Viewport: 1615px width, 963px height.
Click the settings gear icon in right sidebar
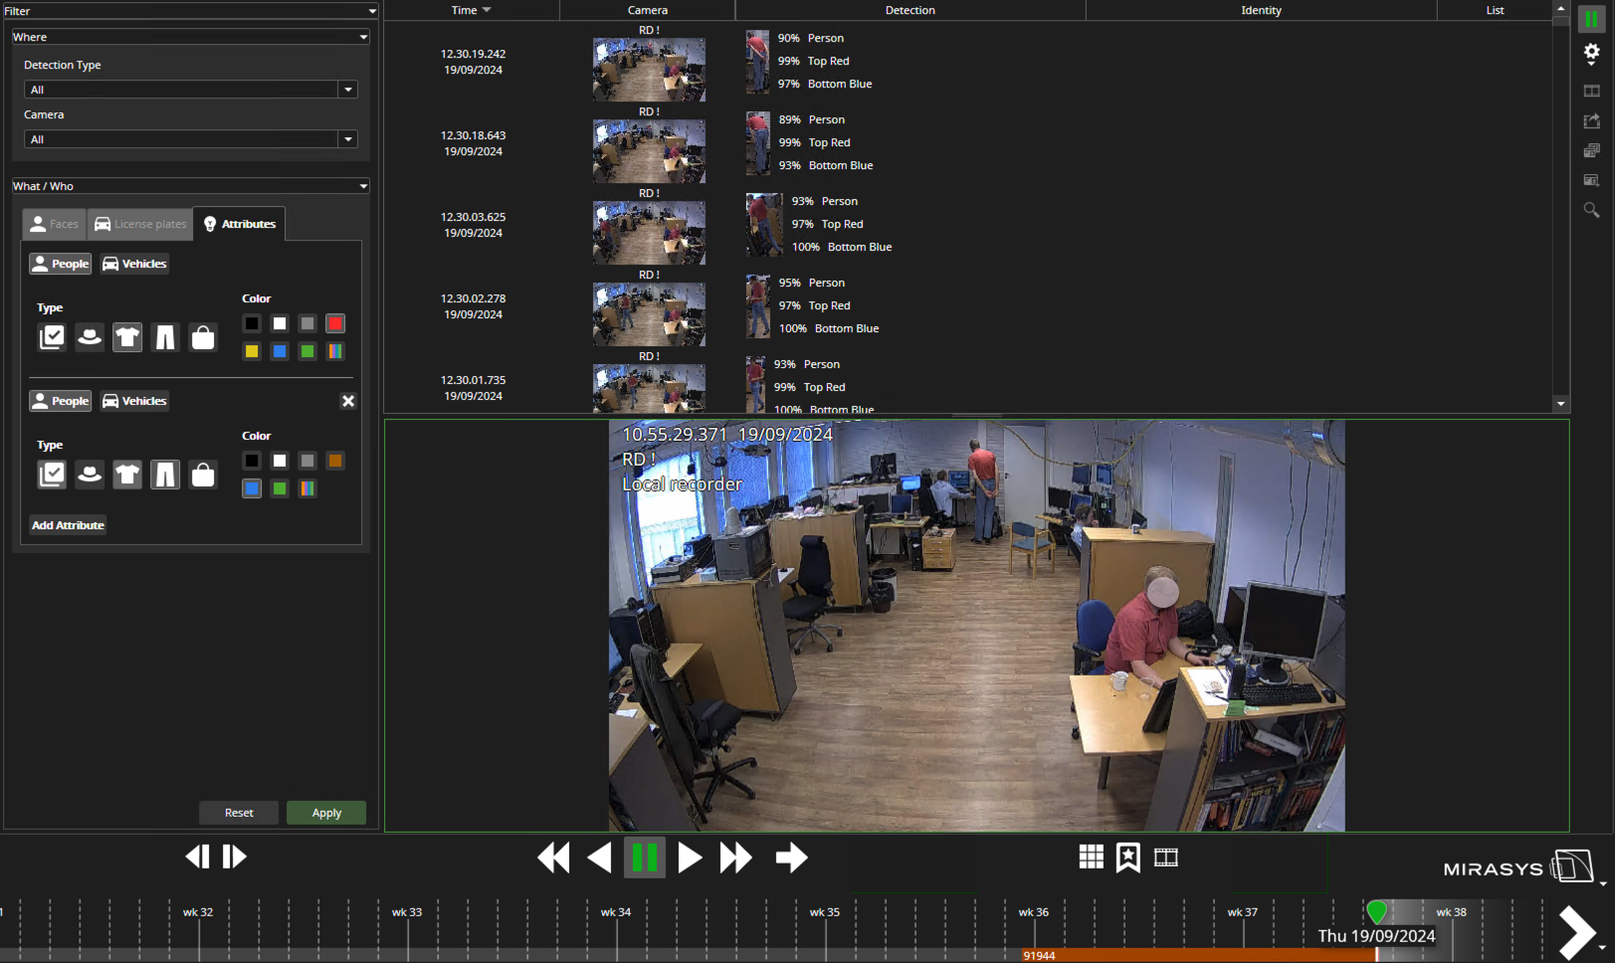click(1591, 53)
